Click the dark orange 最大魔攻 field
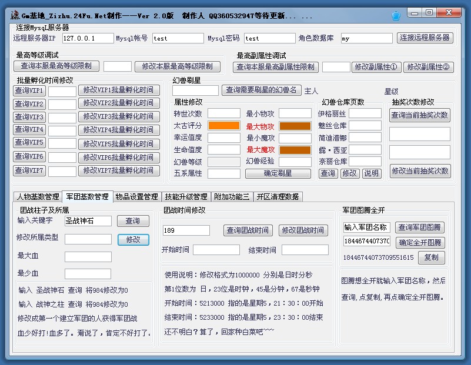 295,150
